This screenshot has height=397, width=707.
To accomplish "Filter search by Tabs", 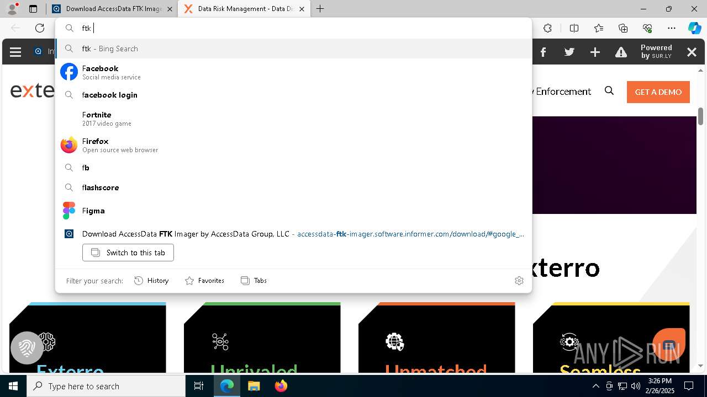I will pos(254,281).
